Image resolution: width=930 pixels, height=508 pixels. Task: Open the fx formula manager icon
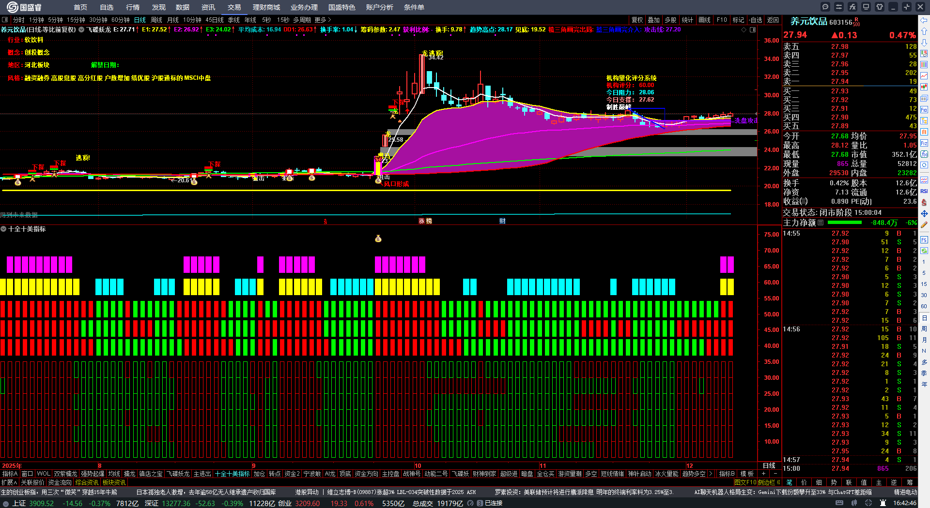(852, 7)
